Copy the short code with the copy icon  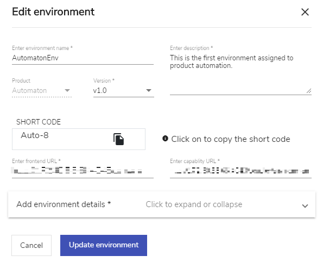[x=118, y=139]
